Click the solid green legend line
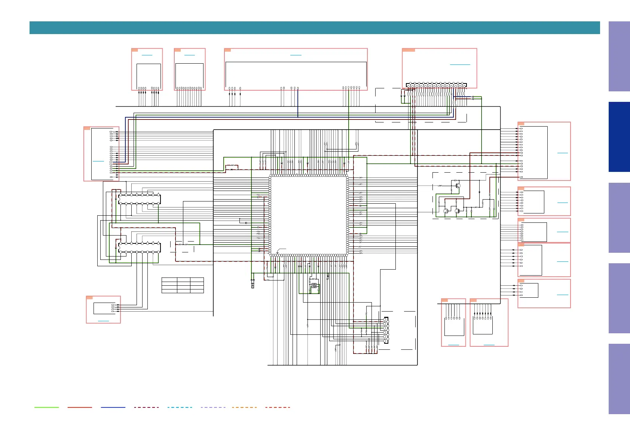 click(46, 407)
